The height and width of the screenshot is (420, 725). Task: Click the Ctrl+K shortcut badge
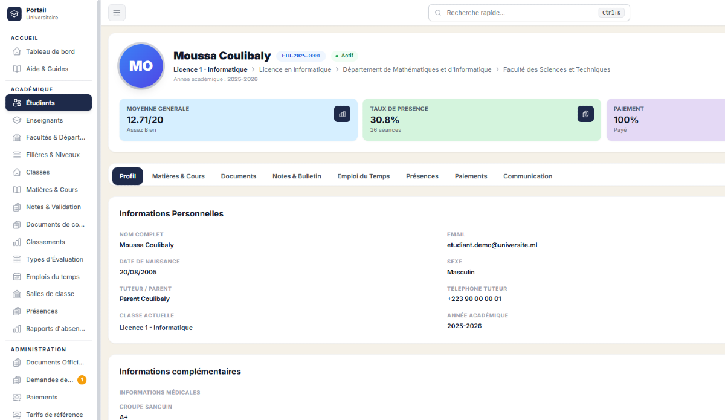pos(612,13)
